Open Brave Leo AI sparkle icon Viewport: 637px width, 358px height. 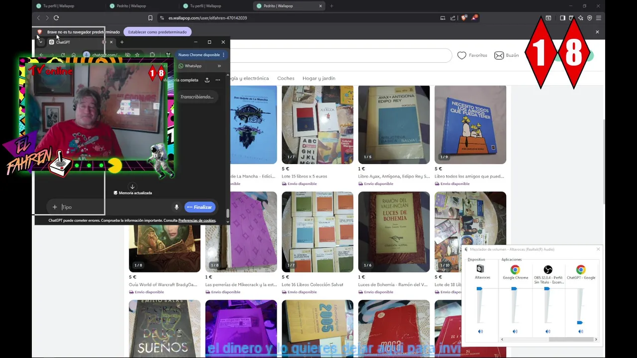580,18
